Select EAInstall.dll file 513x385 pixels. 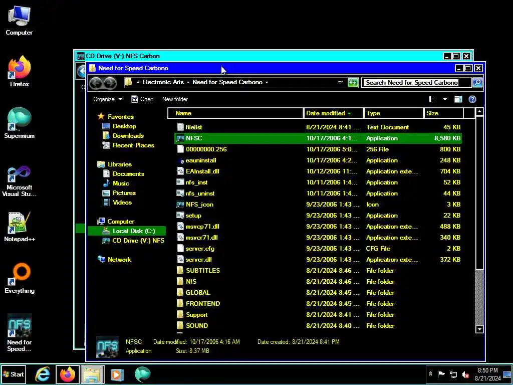tap(318, 171)
